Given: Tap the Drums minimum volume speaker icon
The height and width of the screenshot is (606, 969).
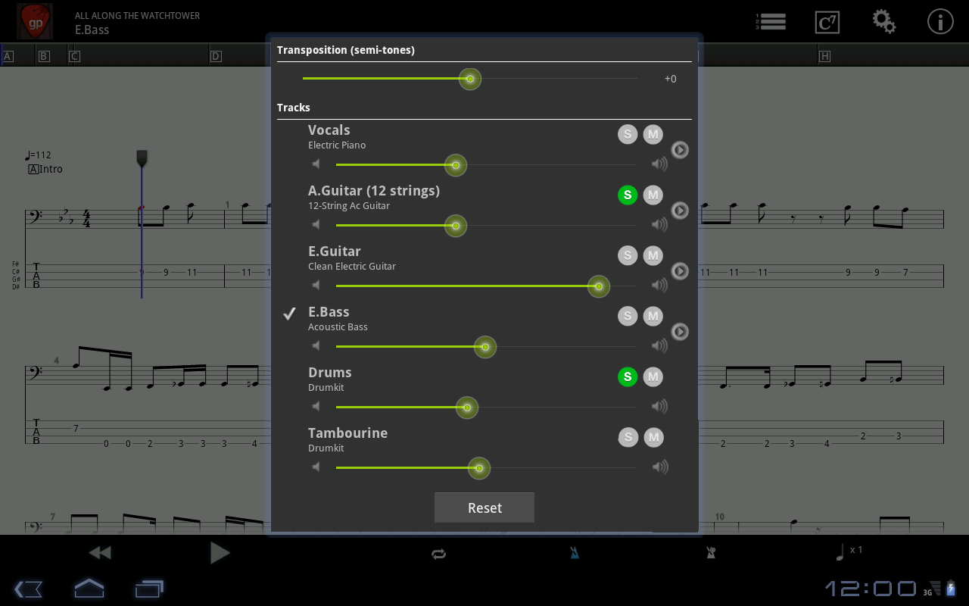Looking at the screenshot, I should click(x=316, y=406).
